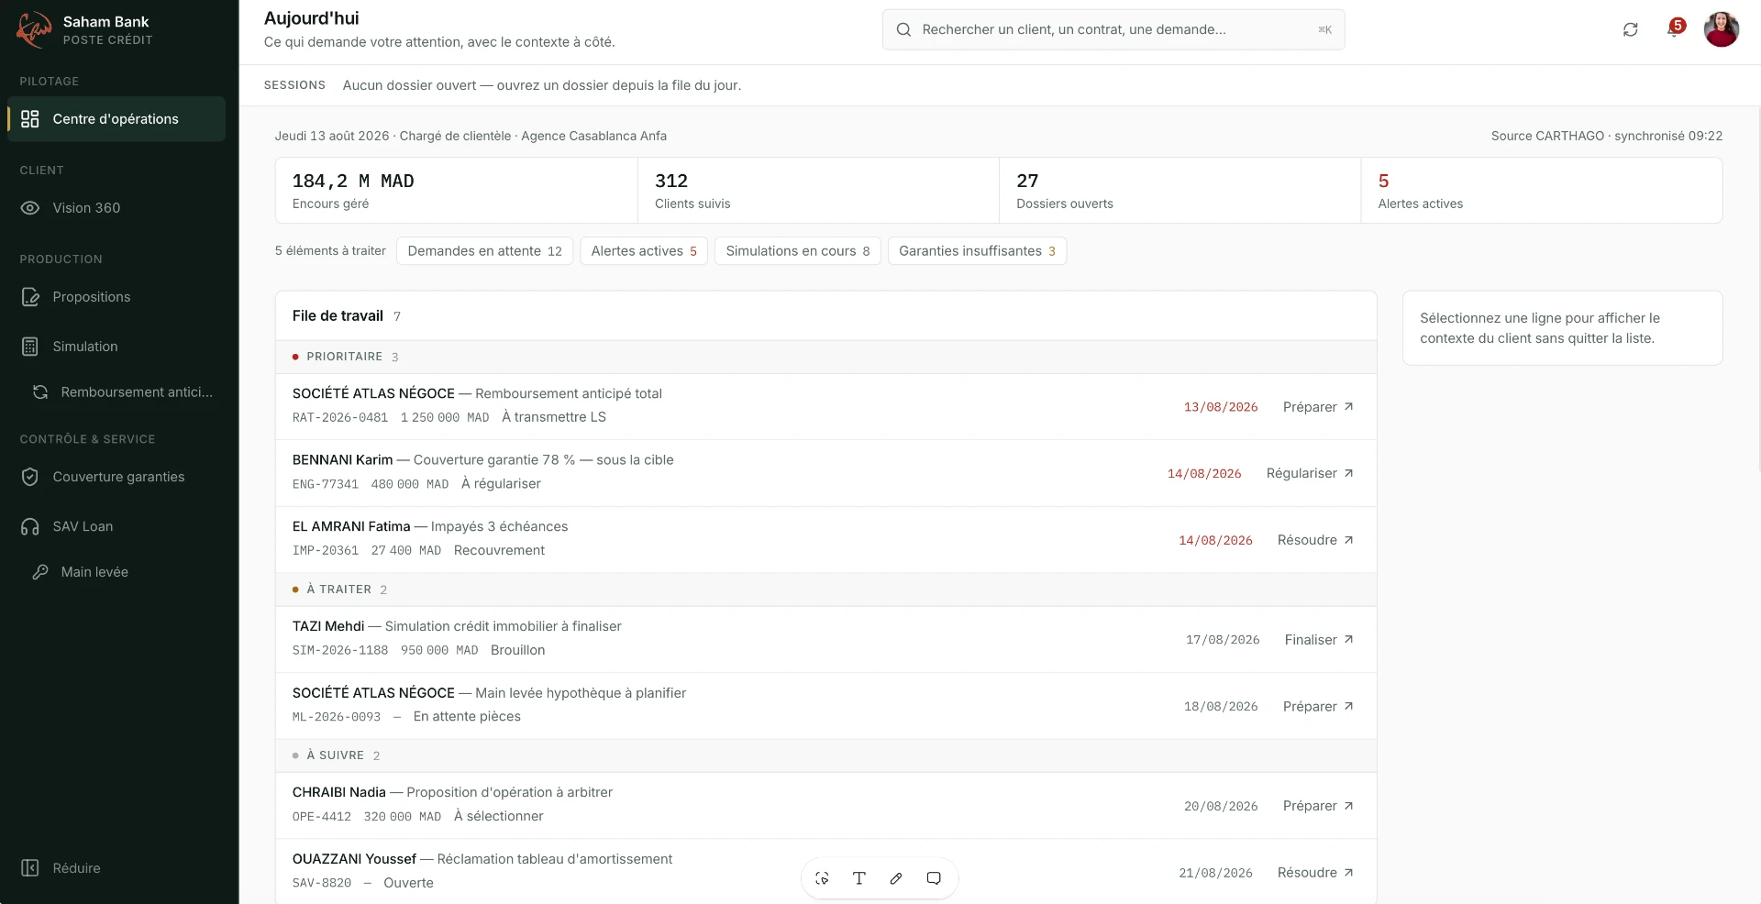Collapse the sidebar with the Réduire icon
Image resolution: width=1761 pixels, height=904 pixels.
(30, 868)
